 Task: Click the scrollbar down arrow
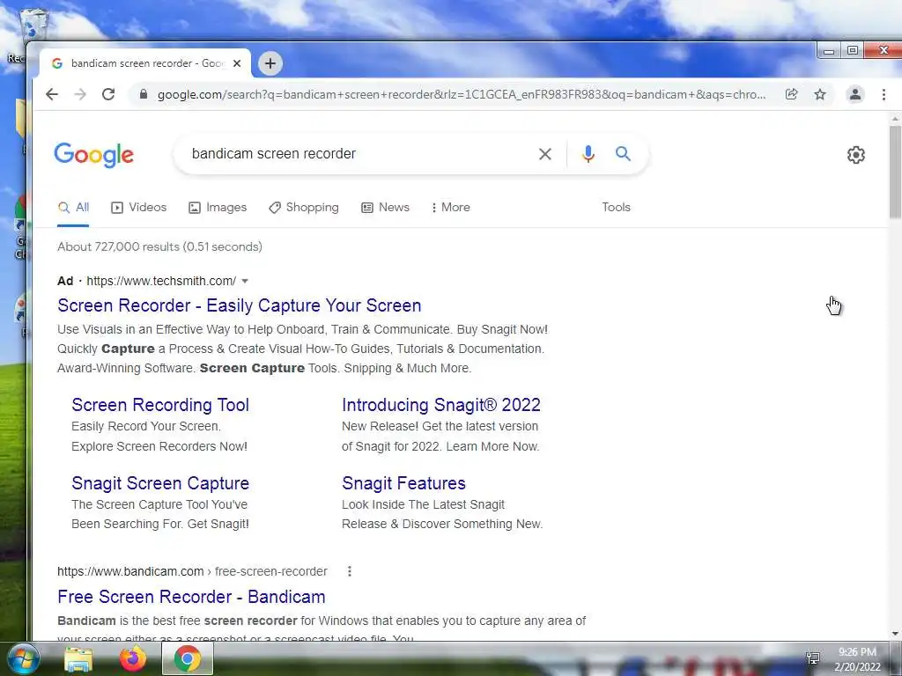coord(895,634)
